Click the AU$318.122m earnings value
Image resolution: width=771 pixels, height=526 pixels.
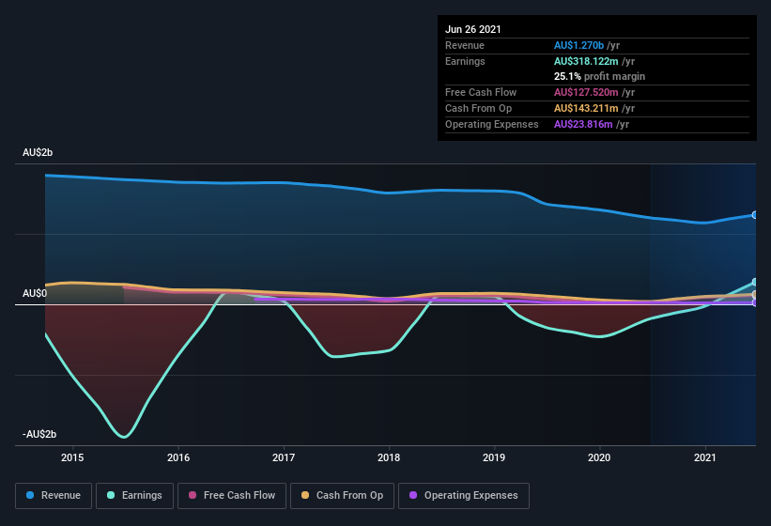point(586,61)
